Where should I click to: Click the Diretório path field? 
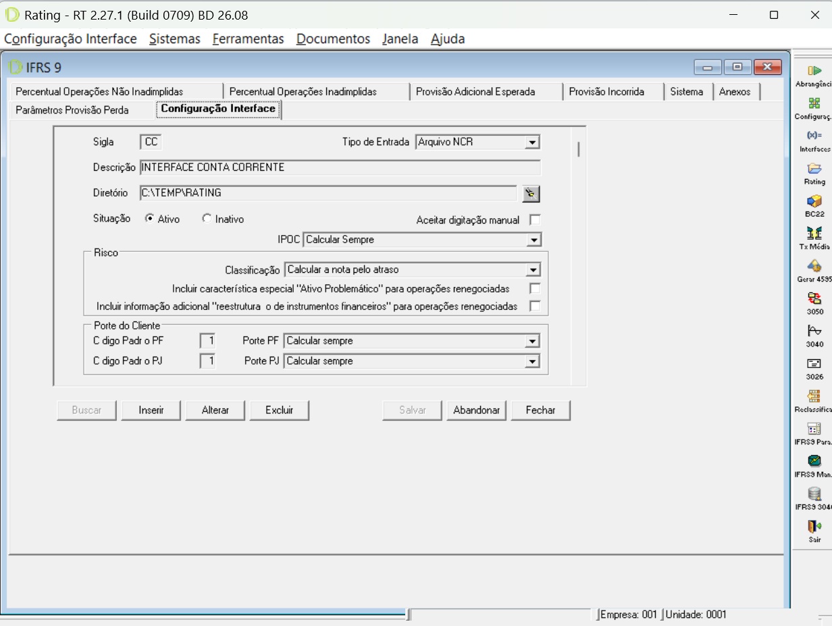click(328, 193)
